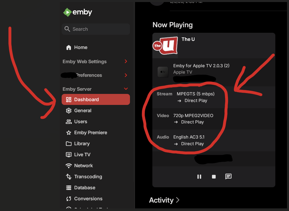Send message to the playing session
This screenshot has width=289, height=211.
coord(228,177)
